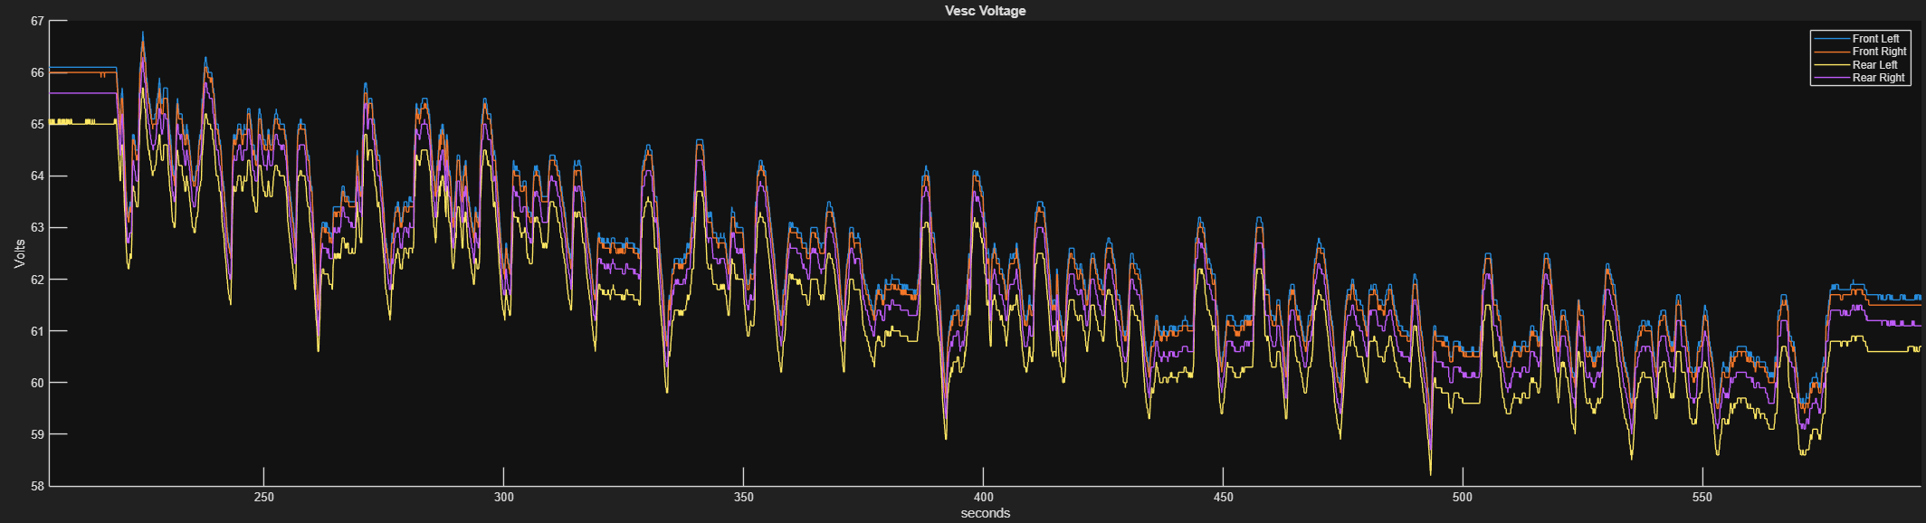Select the Front Right legend entry

pyautogui.click(x=1879, y=52)
